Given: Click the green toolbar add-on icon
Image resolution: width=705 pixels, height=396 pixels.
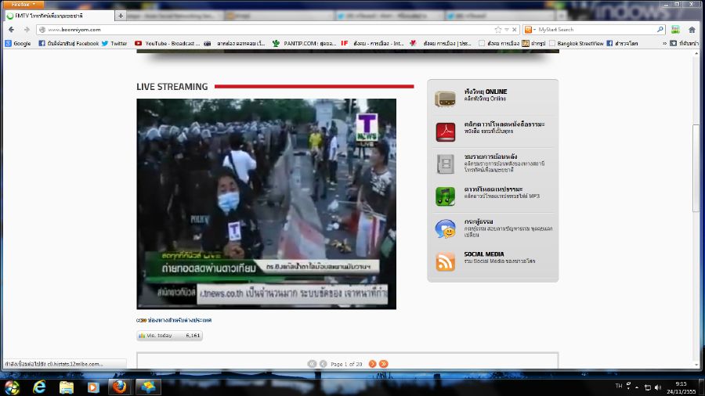Looking at the screenshot, I should [x=675, y=30].
